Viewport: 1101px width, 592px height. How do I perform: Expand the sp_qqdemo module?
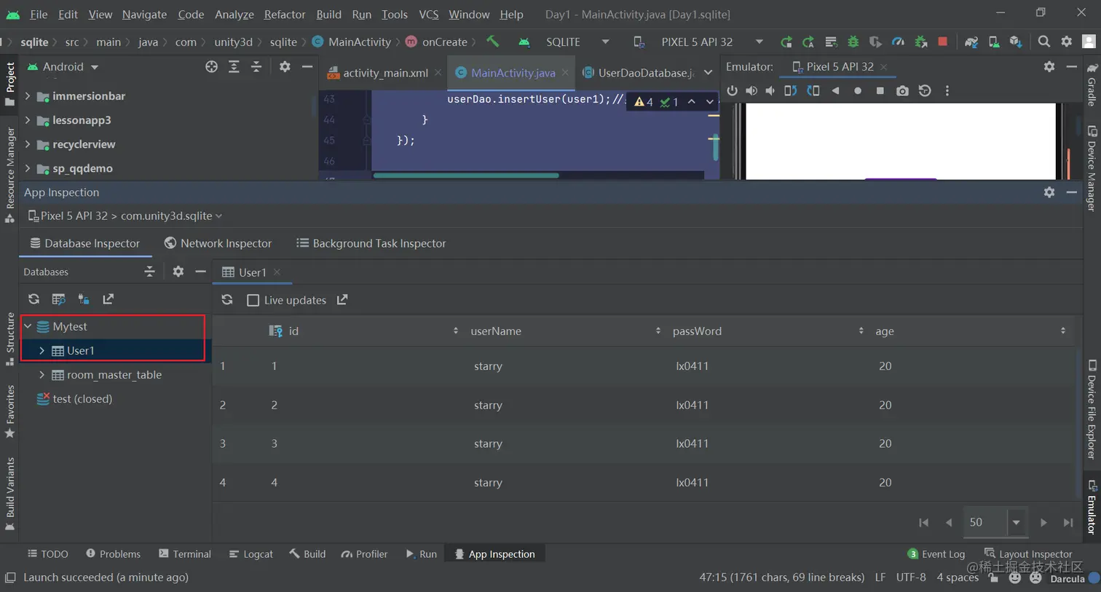tap(27, 168)
